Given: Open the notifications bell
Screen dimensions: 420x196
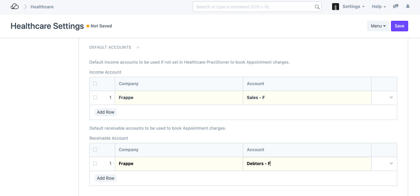Looking at the screenshot, I should (x=407, y=7).
